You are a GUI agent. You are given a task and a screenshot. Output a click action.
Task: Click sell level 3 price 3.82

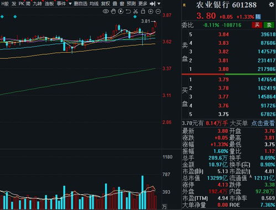click(223, 52)
